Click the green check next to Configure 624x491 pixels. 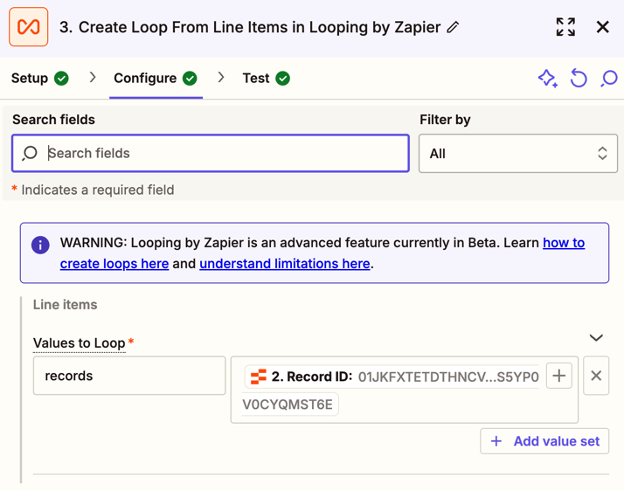click(190, 79)
